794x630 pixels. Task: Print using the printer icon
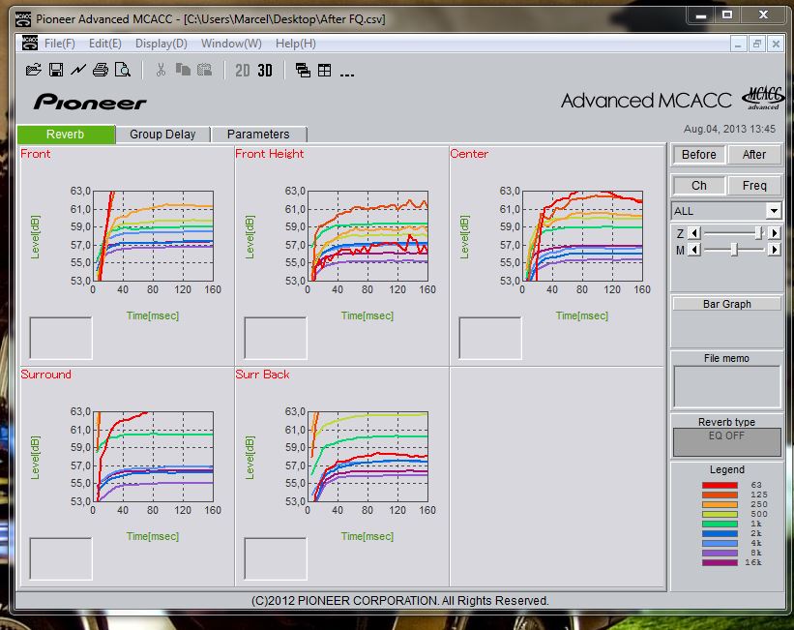(x=101, y=70)
